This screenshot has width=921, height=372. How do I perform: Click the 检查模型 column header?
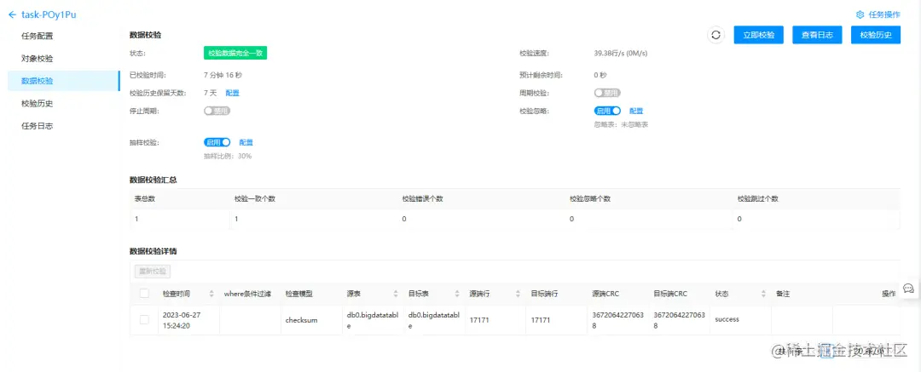pyautogui.click(x=299, y=294)
